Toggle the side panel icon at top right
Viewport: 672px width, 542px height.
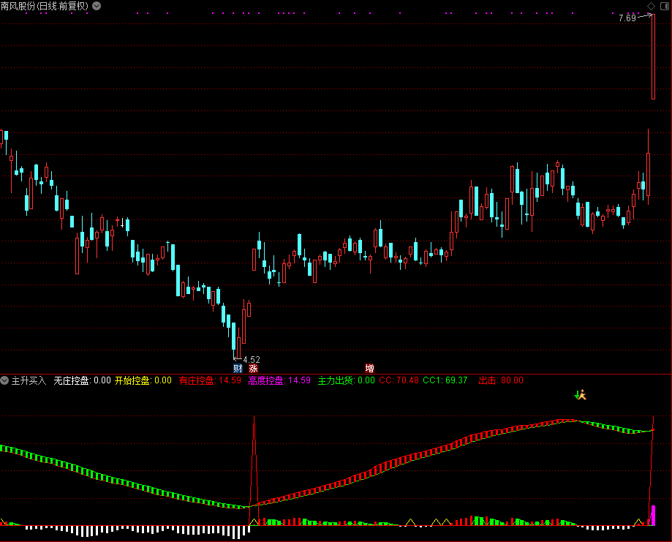tap(665, 6)
